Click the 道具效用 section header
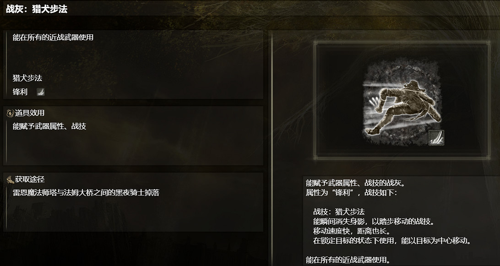The height and width of the screenshot is (266, 500). (x=30, y=113)
